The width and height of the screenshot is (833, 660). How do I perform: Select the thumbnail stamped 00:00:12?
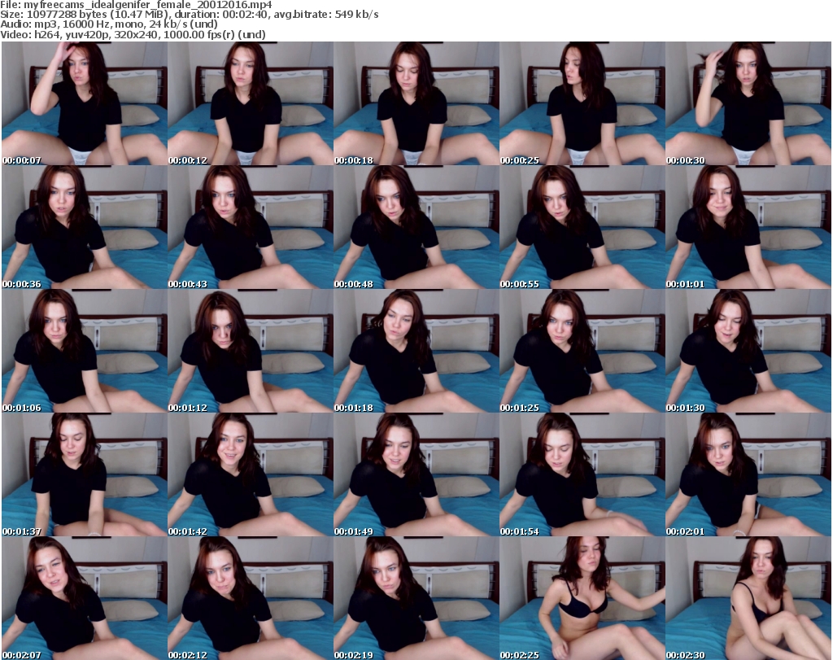click(251, 103)
